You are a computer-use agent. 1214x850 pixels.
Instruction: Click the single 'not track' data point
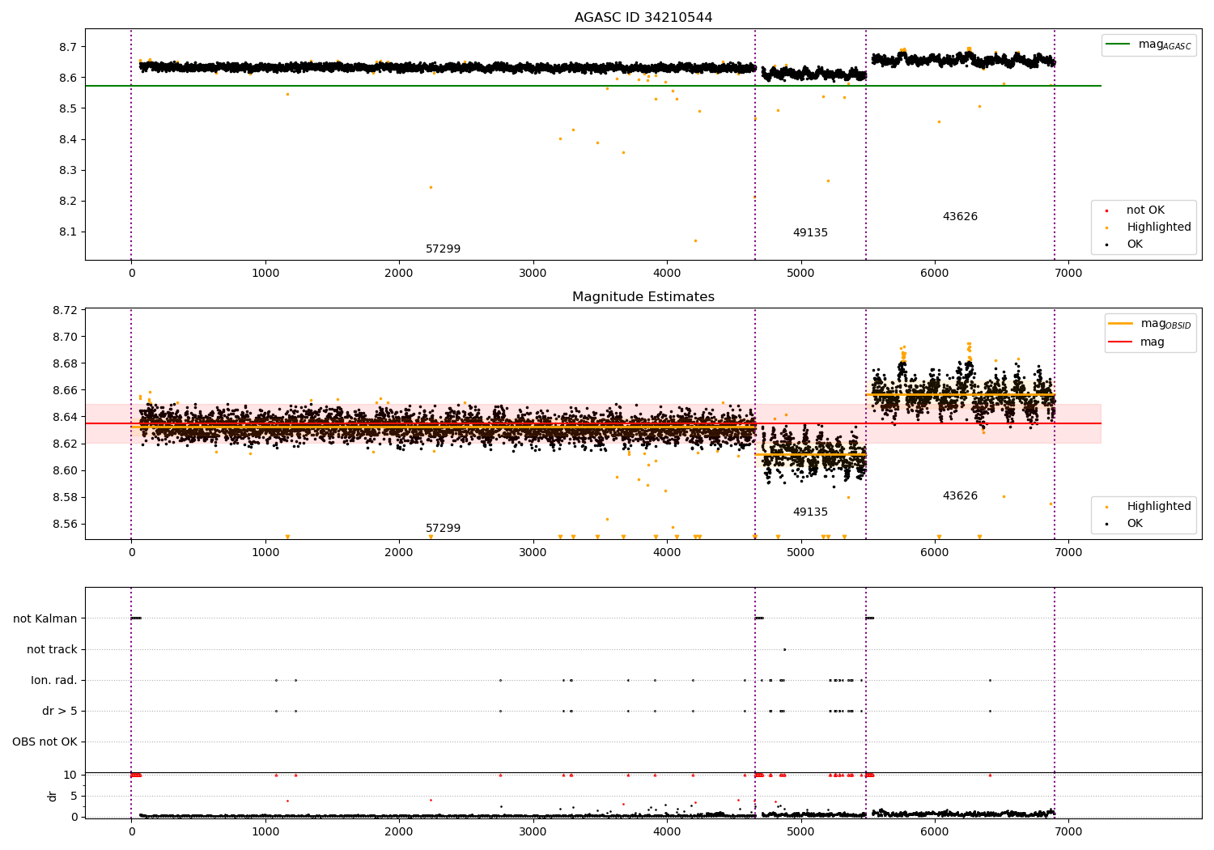coord(784,649)
